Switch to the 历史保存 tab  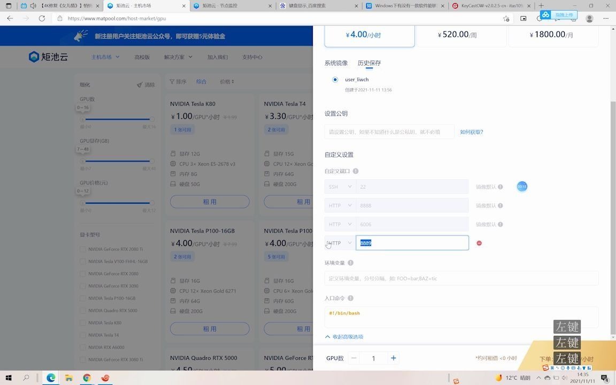point(369,63)
